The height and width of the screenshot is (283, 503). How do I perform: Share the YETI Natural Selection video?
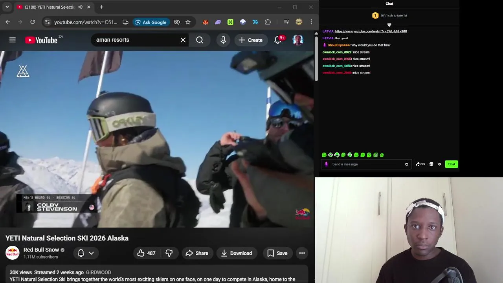click(197, 253)
